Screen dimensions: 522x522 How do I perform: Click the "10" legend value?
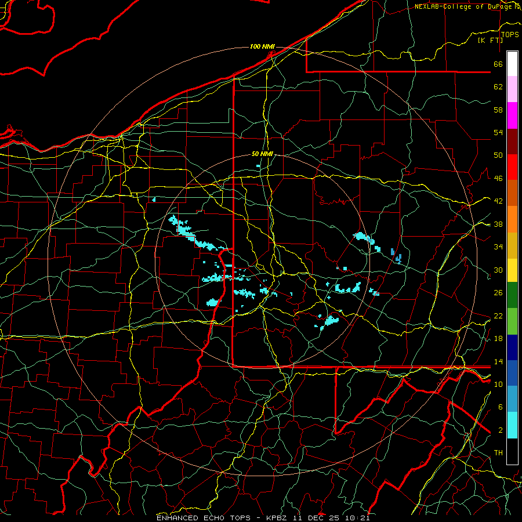[498, 384]
